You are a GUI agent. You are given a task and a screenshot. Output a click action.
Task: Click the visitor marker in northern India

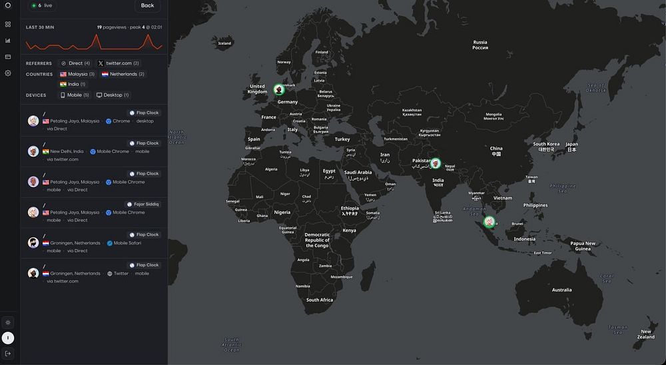tap(436, 163)
